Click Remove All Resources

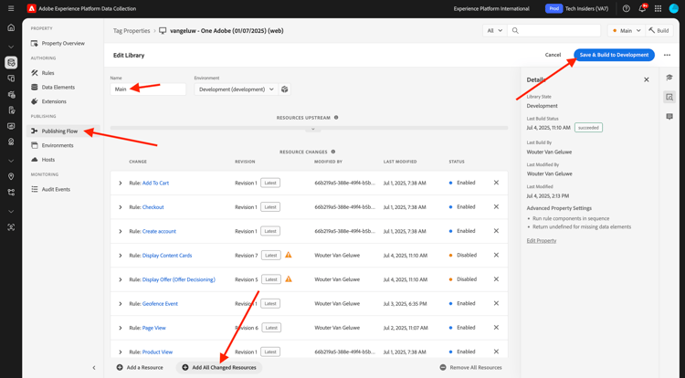point(471,368)
